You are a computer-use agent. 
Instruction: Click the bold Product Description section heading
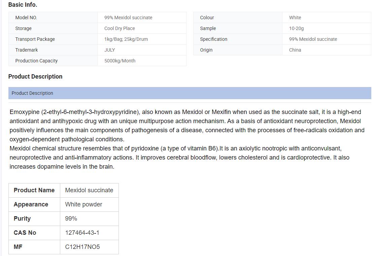[35, 77]
